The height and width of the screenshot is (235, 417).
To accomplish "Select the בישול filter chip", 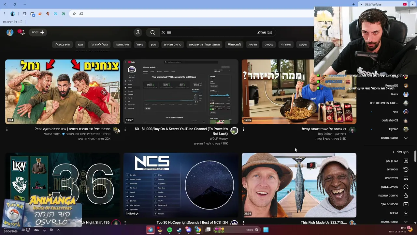I will [140, 44].
